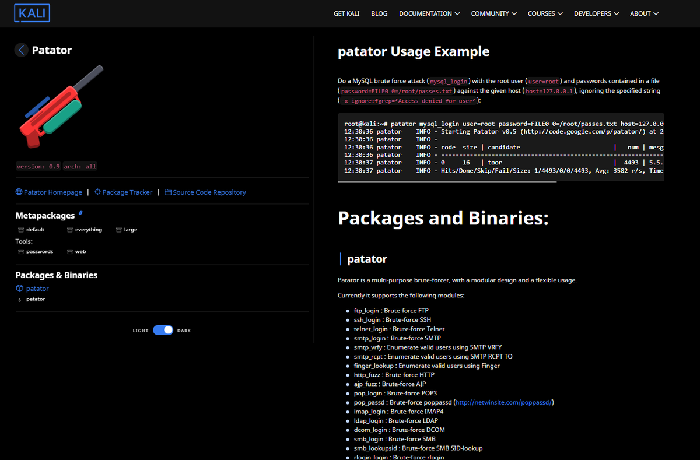Open the Developers menu

pyautogui.click(x=596, y=13)
